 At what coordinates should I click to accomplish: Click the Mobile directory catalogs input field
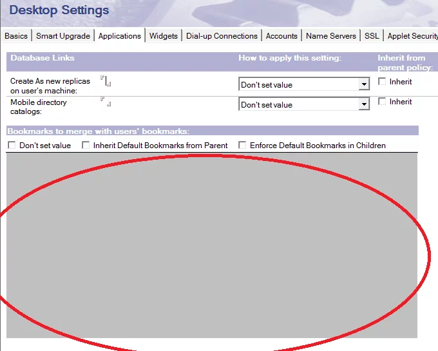106,102
